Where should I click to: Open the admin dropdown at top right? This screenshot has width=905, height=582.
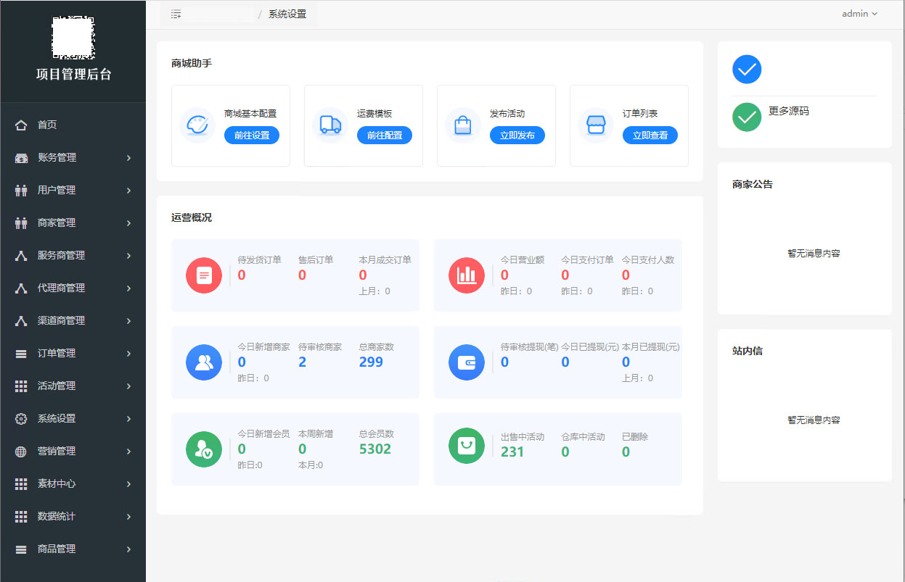coord(859,13)
